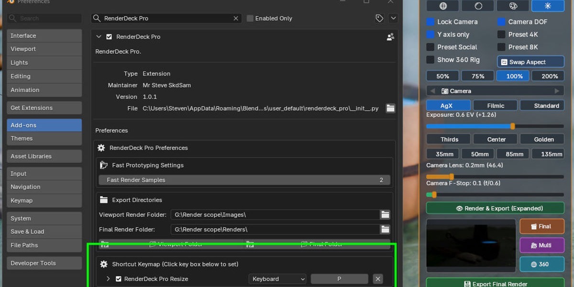Clear the RenderDeck Pro search text
This screenshot has width=574, height=287.
coord(236,18)
